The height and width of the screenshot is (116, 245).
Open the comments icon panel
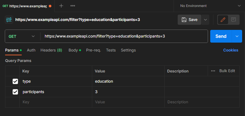click(234, 20)
